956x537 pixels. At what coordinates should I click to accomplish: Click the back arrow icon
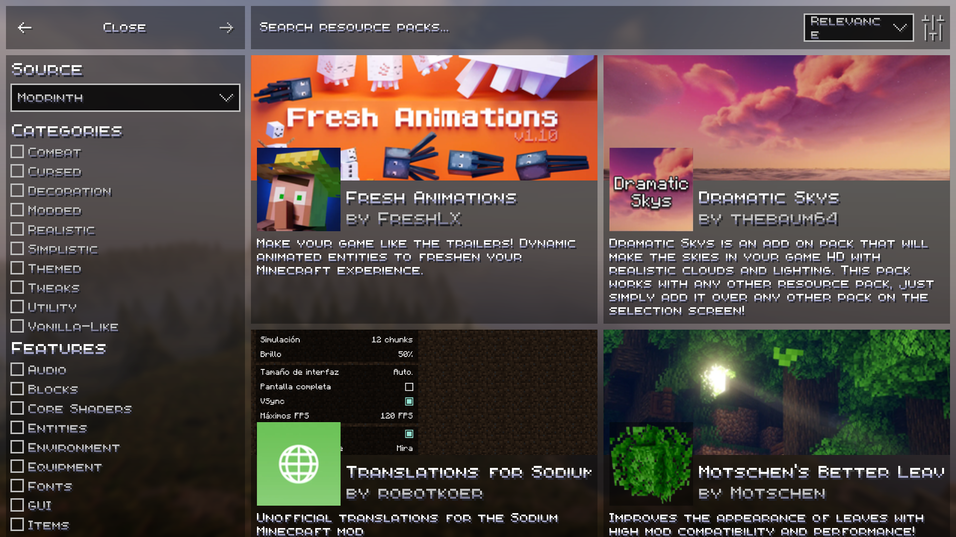24,28
